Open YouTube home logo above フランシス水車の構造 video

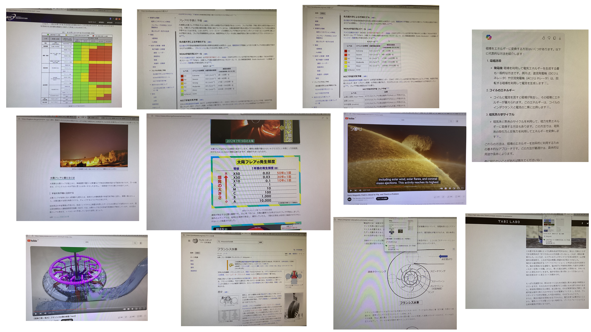click(x=32, y=241)
